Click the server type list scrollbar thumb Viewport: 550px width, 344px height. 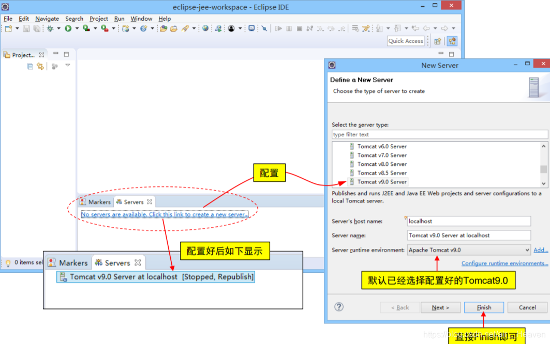[543, 169]
